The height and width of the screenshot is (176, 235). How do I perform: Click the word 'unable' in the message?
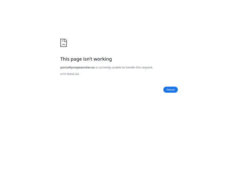[116, 67]
